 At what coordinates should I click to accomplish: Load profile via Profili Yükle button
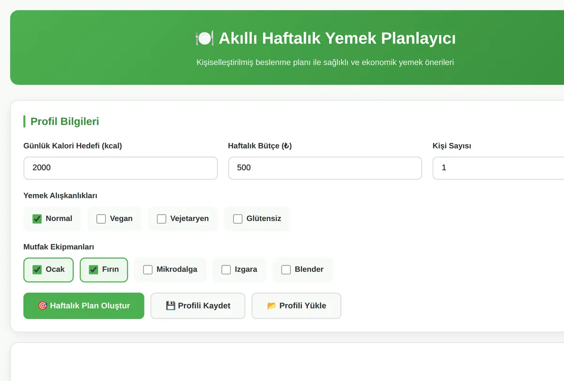point(297,306)
